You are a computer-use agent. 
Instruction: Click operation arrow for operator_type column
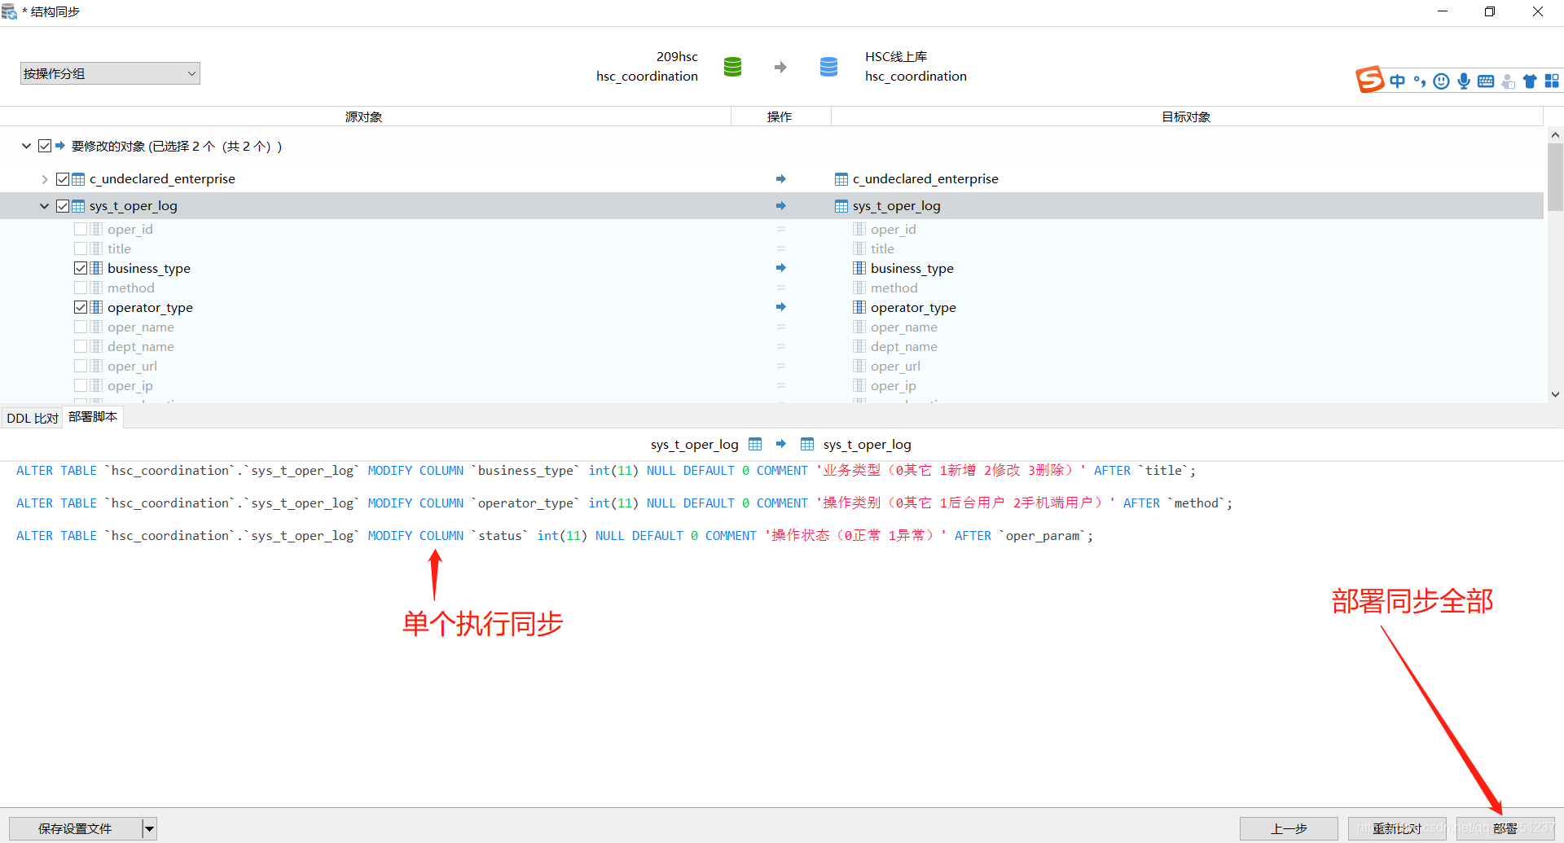pos(780,307)
